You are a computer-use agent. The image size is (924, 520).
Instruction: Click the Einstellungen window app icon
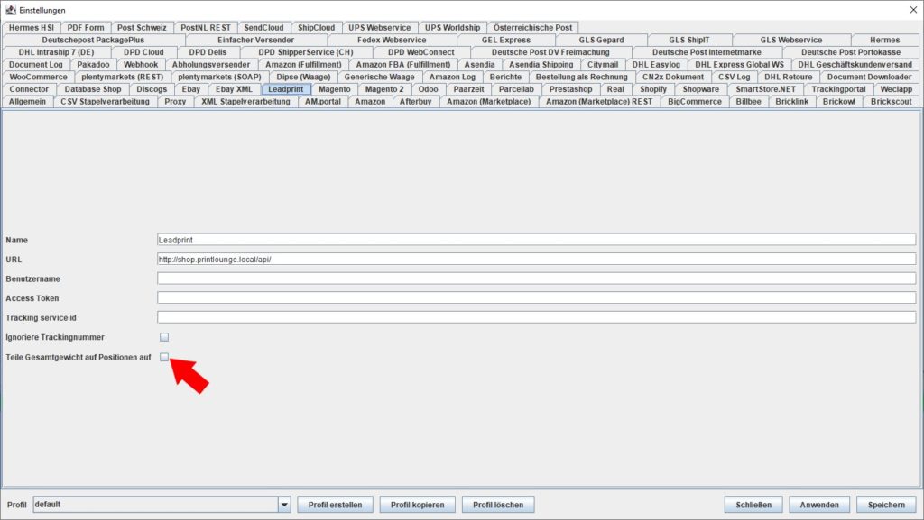click(10, 10)
